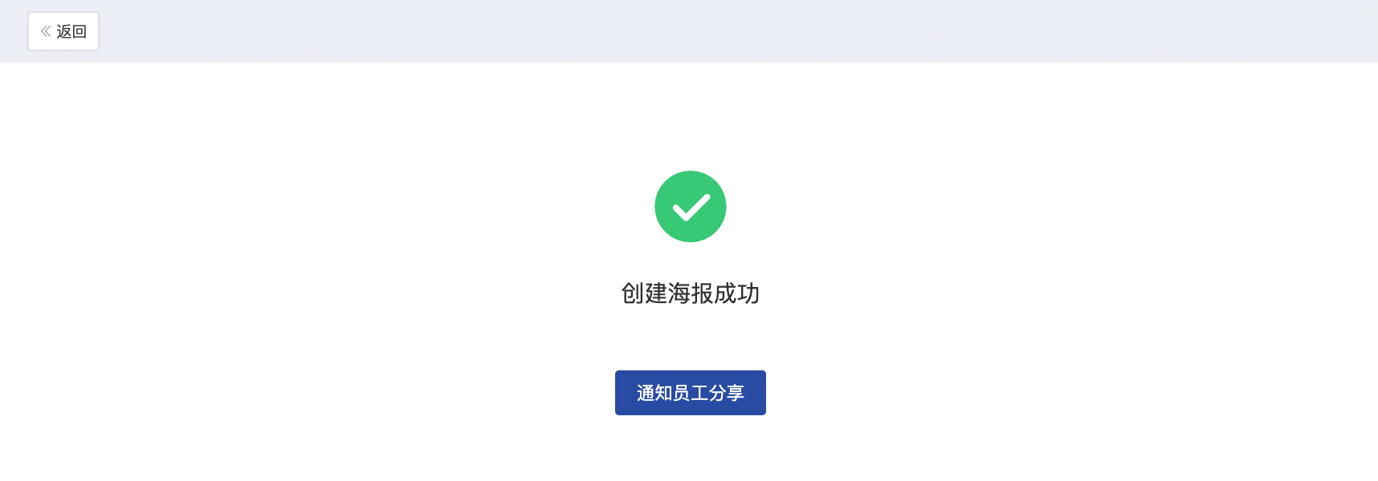The width and height of the screenshot is (1378, 481).
Task: Click the 返回 text label
Action: pos(71,31)
